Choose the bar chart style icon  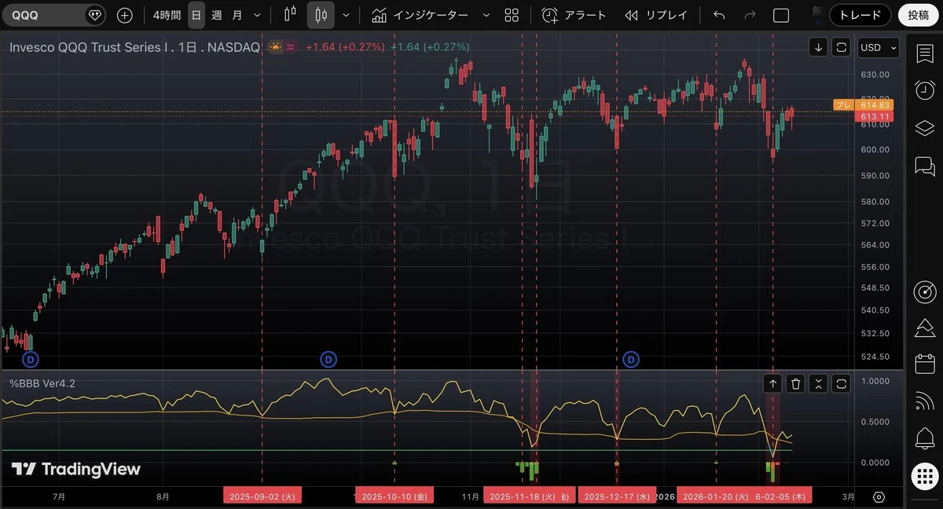pos(290,15)
